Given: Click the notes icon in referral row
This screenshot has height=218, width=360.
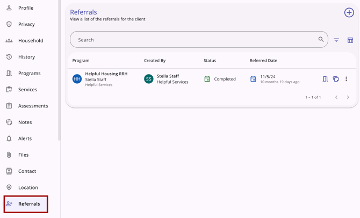Looking at the screenshot, I should pyautogui.click(x=336, y=79).
